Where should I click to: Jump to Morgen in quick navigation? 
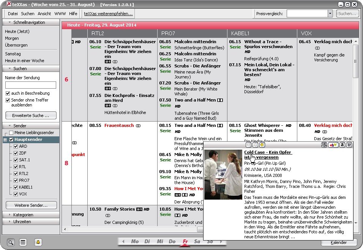tap(12, 38)
